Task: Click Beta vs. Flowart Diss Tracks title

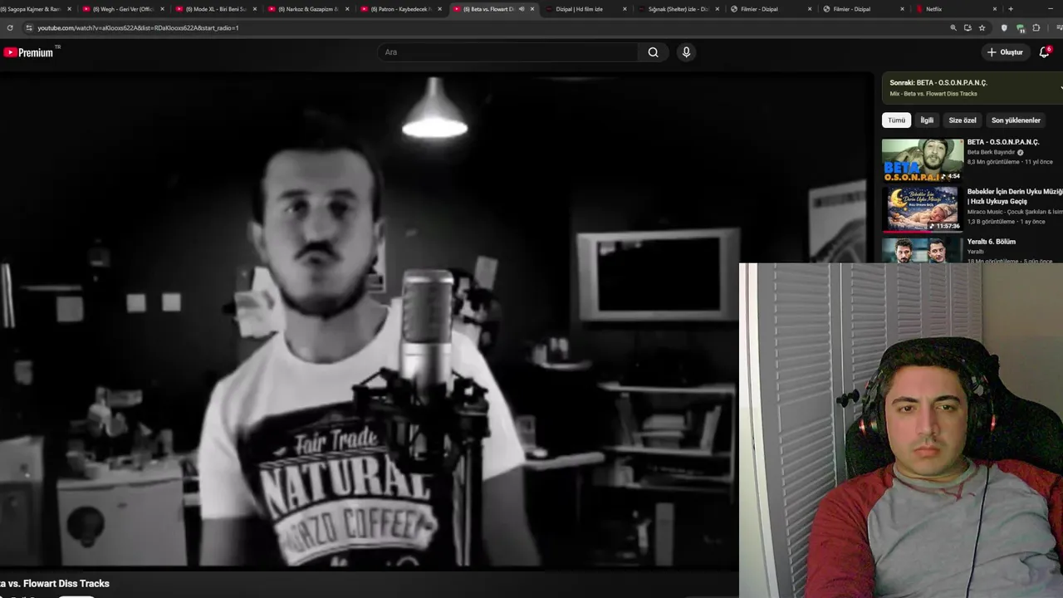Action: [55, 583]
